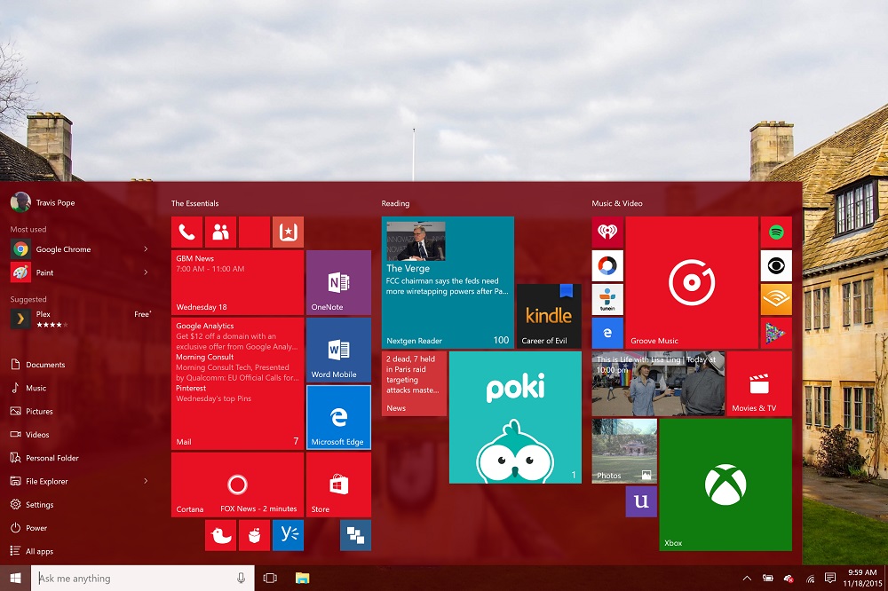Click the microphone icon in search box
Viewport: 888px width, 591px height.
tap(241, 579)
